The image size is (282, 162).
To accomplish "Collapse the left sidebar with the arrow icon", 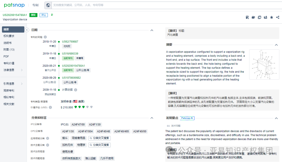I will click(27, 30).
